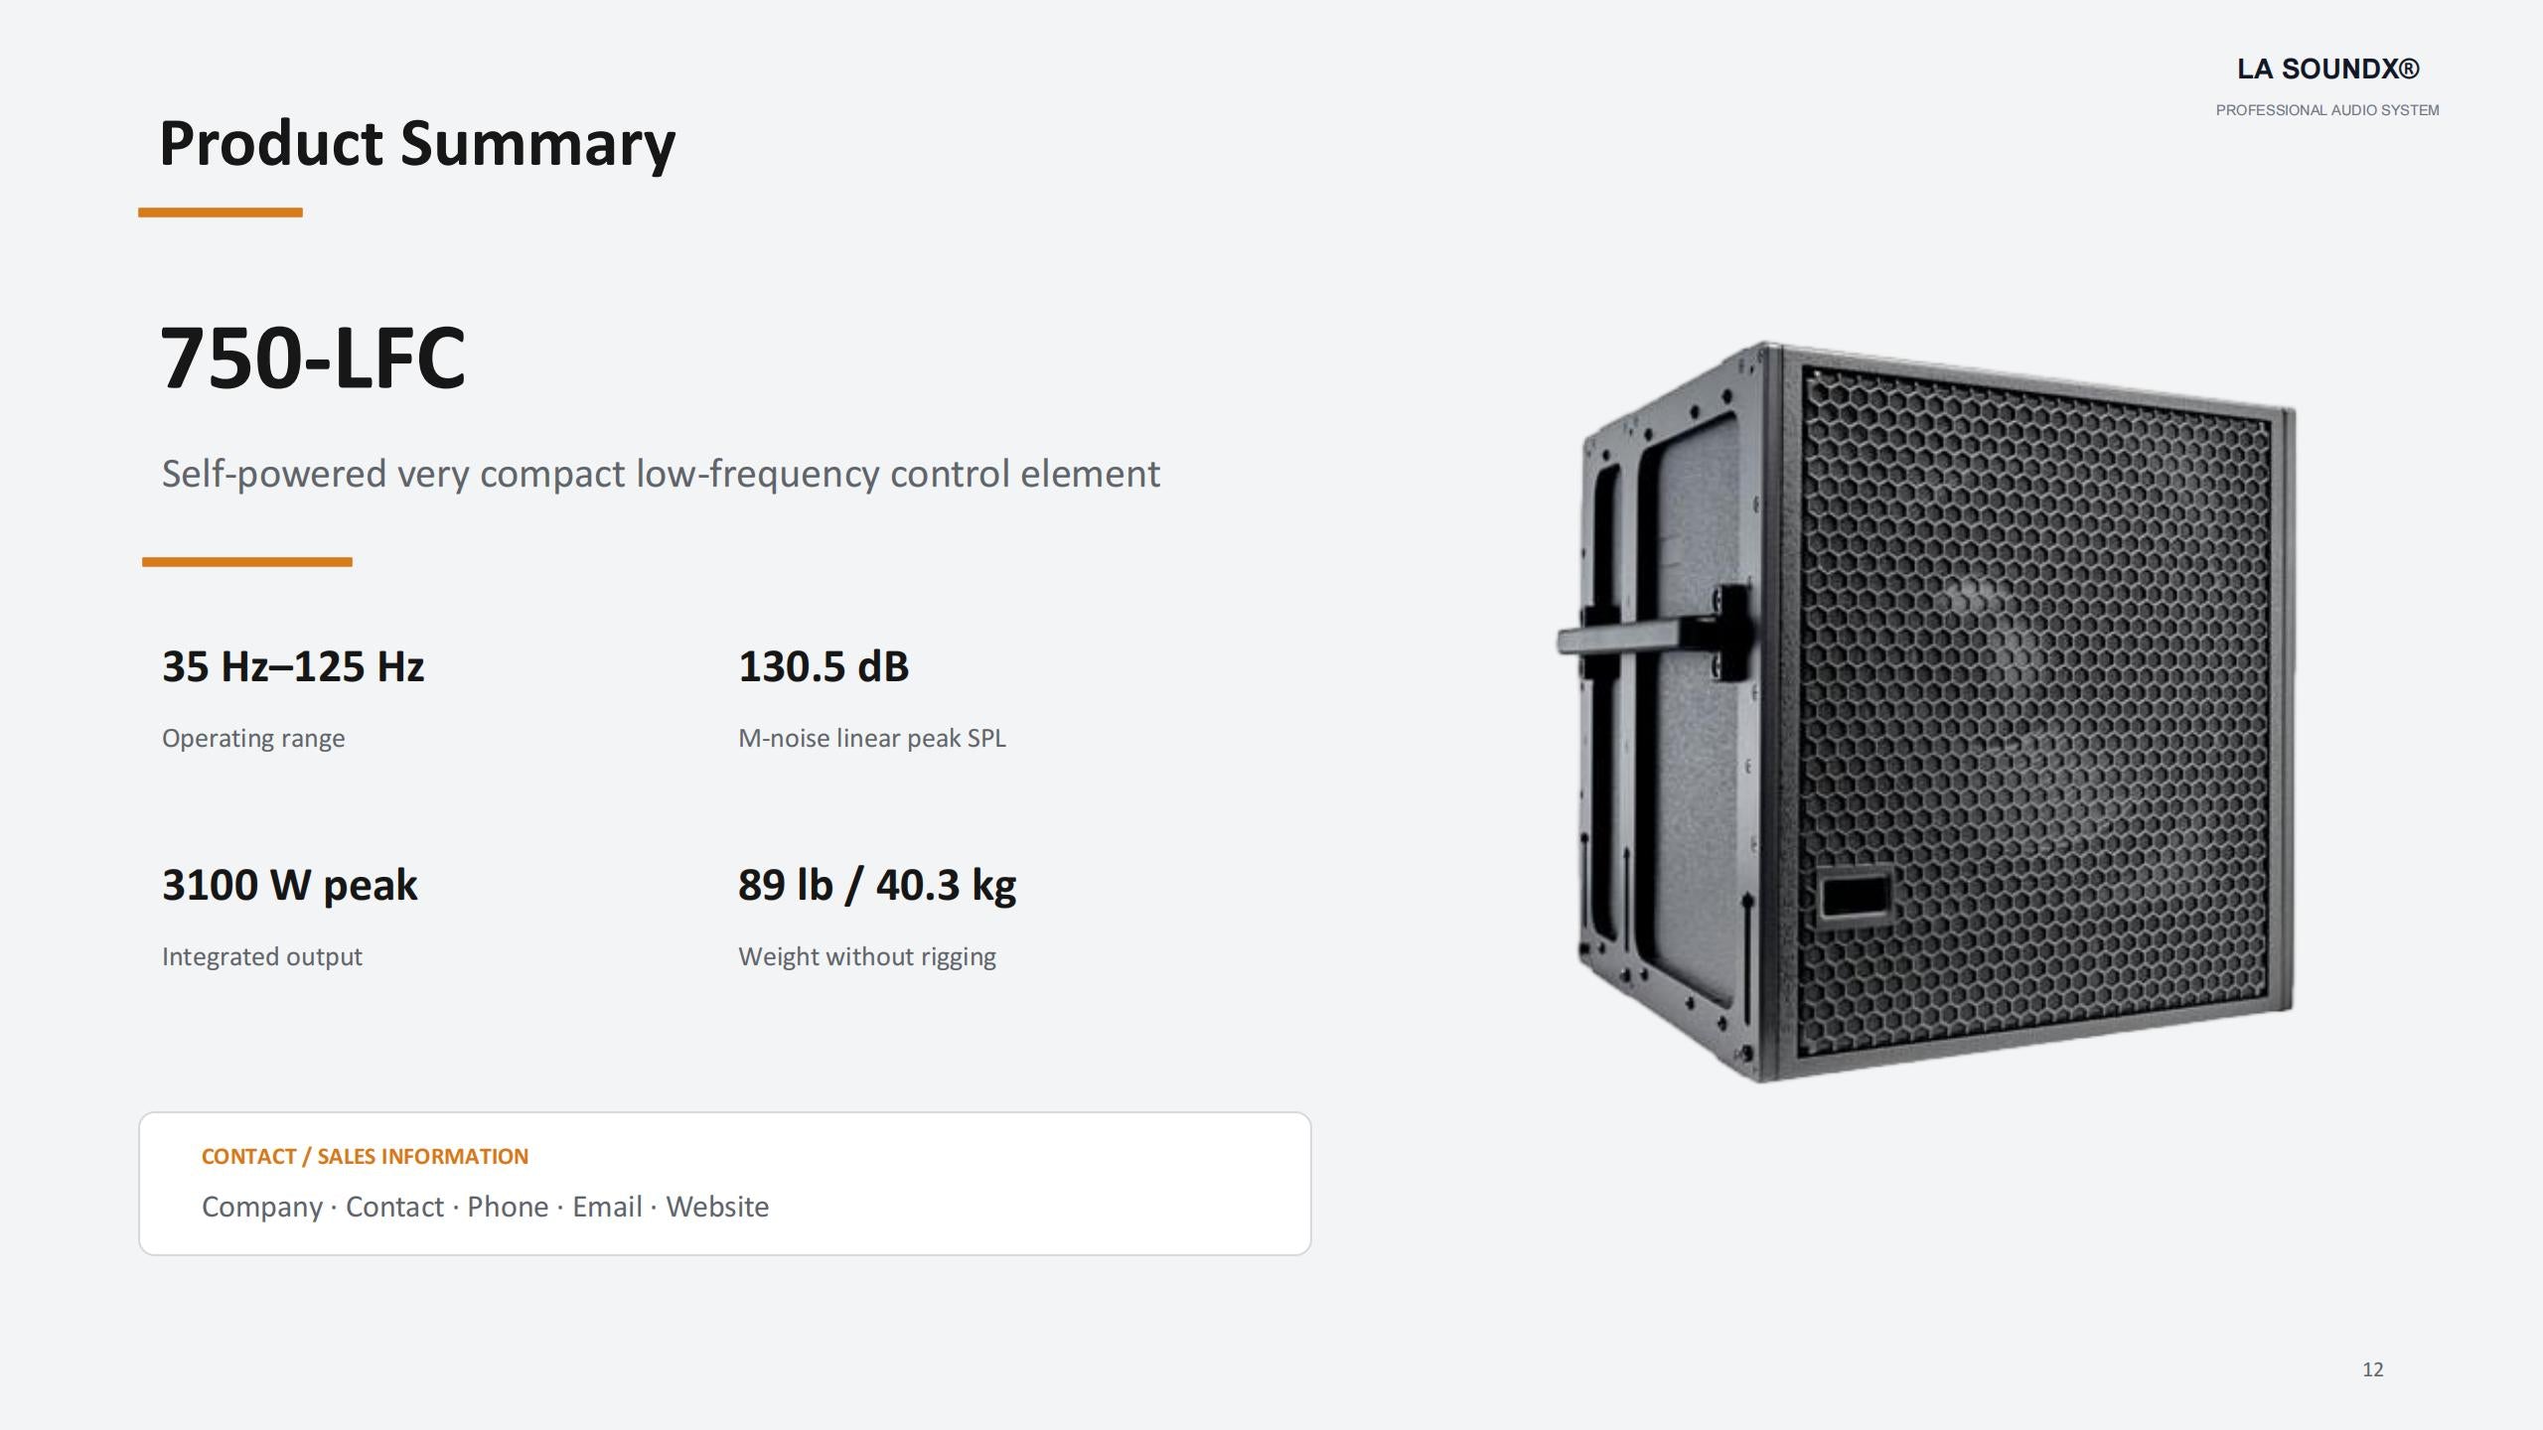
Task: Click the CONTACT / SALES INFORMATION heading
Action: (365, 1157)
